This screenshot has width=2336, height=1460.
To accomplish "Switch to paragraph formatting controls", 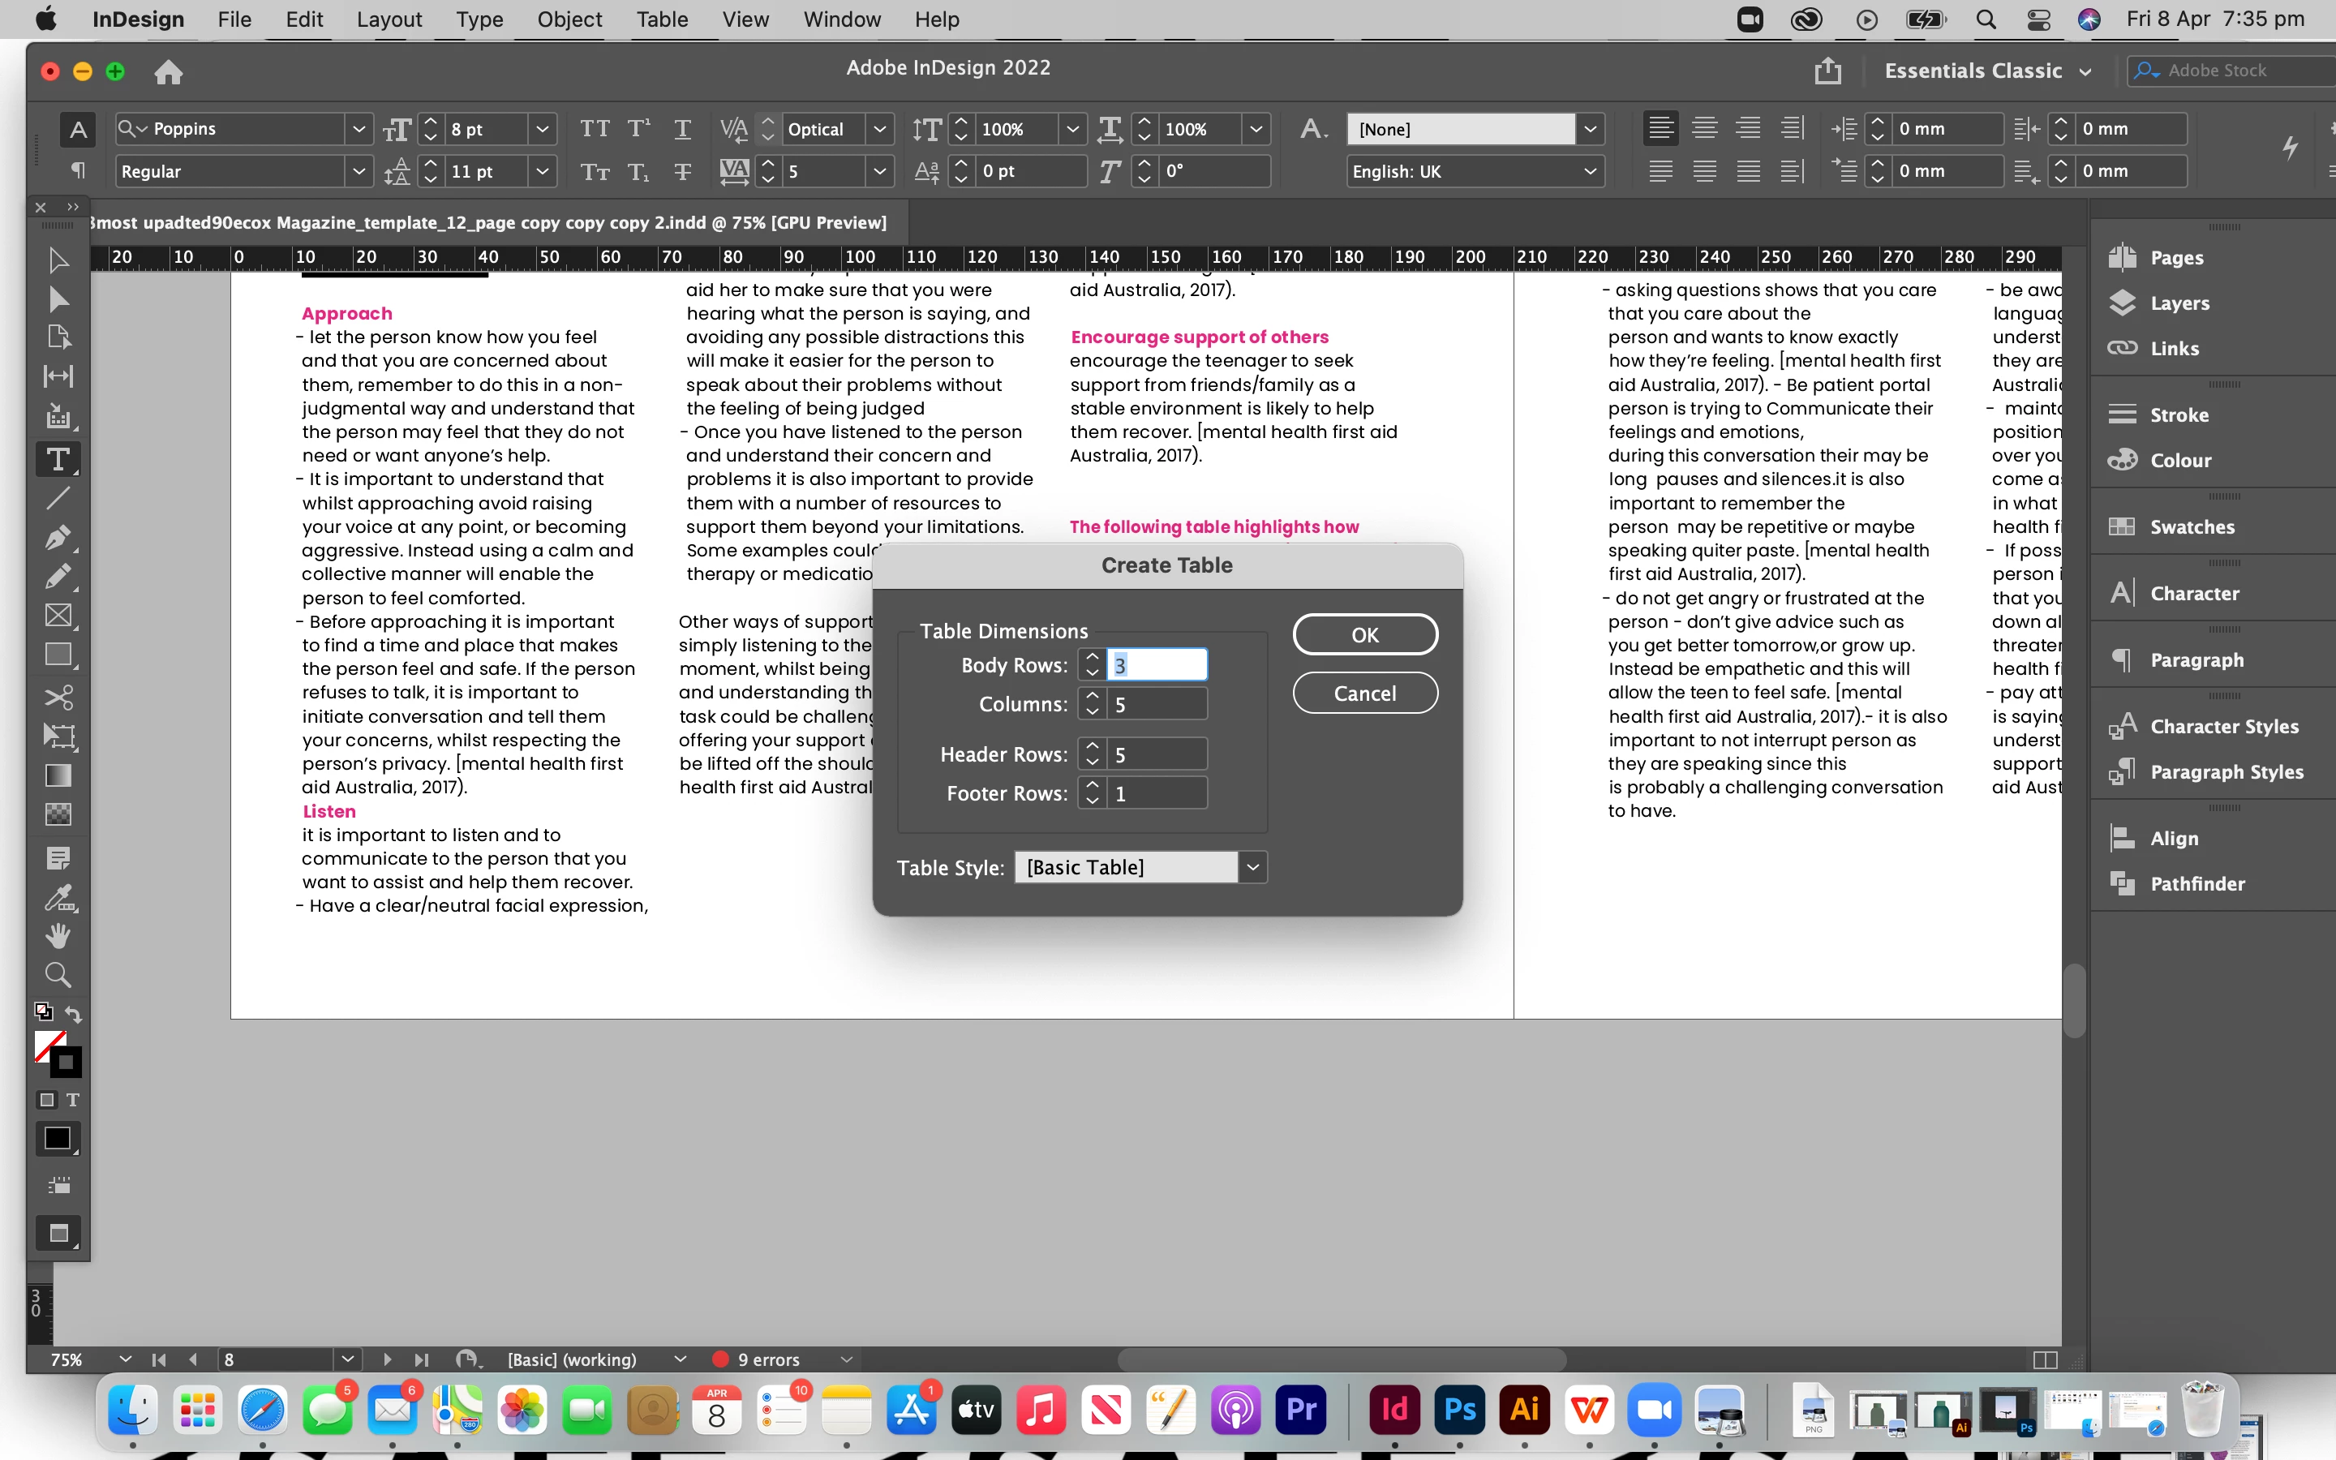I will point(77,171).
